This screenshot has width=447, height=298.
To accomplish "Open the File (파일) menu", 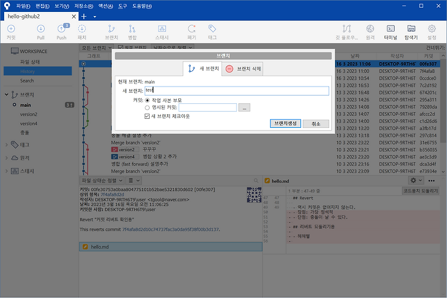I will tap(23, 6).
